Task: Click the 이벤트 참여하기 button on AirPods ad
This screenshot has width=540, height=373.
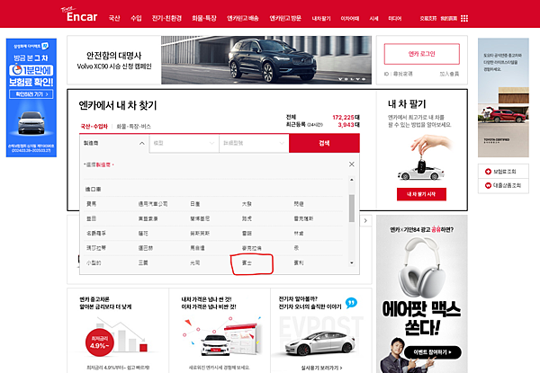Action: click(432, 352)
